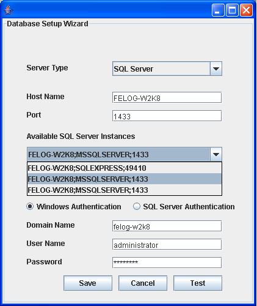Choose the last MSSQLSERVER;1433 list option

click(125, 190)
